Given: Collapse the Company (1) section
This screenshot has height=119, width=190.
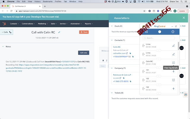Looking at the screenshot, I should pyautogui.click(x=112, y=68).
